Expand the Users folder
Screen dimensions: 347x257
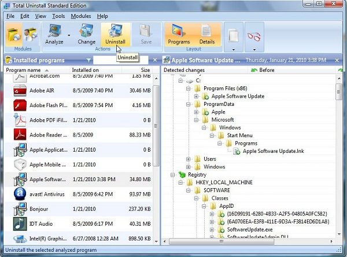pos(189,159)
